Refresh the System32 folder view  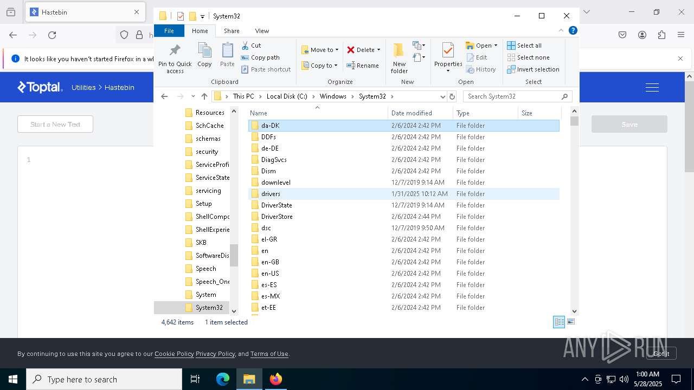coord(452,96)
